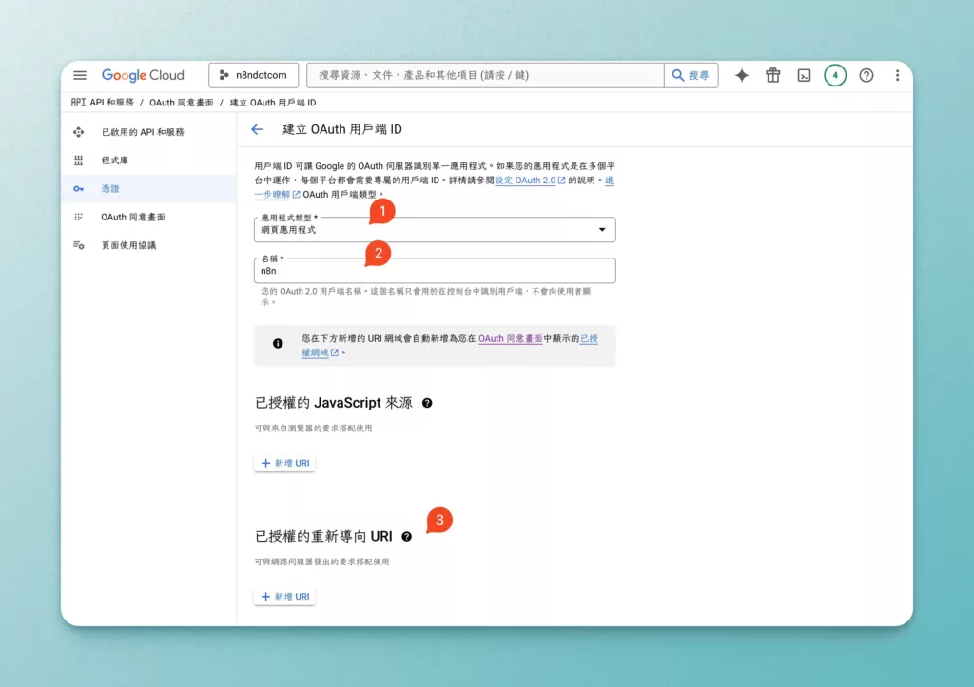The image size is (974, 687).
Task: Click the OAuth 同意畫面 breadcrumb
Action: click(182, 103)
